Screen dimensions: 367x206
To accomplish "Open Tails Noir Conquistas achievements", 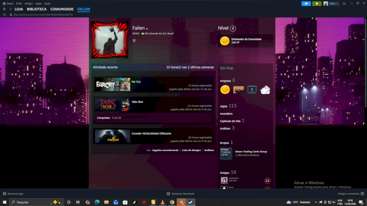I will 104,118.
